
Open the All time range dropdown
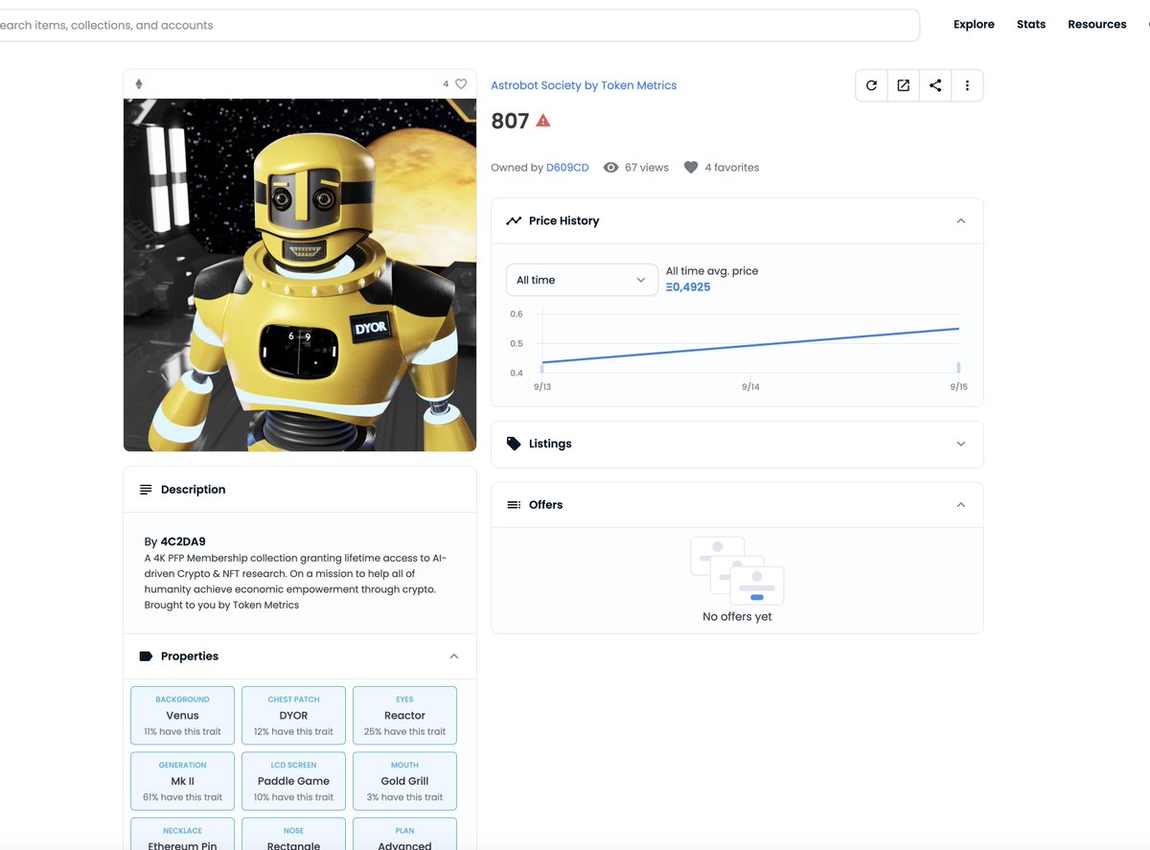(582, 280)
